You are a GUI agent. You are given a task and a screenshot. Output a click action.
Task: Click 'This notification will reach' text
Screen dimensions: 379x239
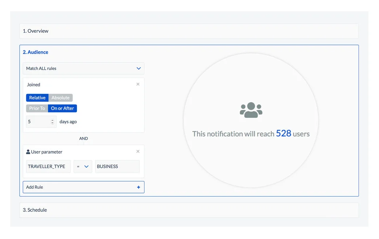[233, 134]
